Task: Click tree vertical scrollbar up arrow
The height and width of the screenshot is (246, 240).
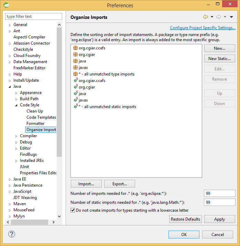Action: 59,25
